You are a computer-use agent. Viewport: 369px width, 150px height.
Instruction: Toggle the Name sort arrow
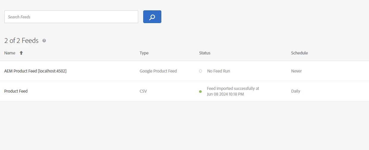coord(21,53)
